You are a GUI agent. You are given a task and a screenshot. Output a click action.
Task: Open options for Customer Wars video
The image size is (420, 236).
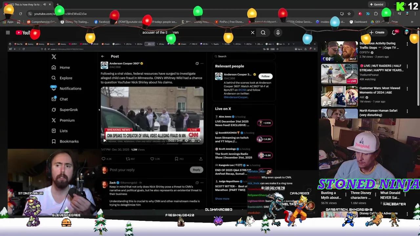coord(407,88)
